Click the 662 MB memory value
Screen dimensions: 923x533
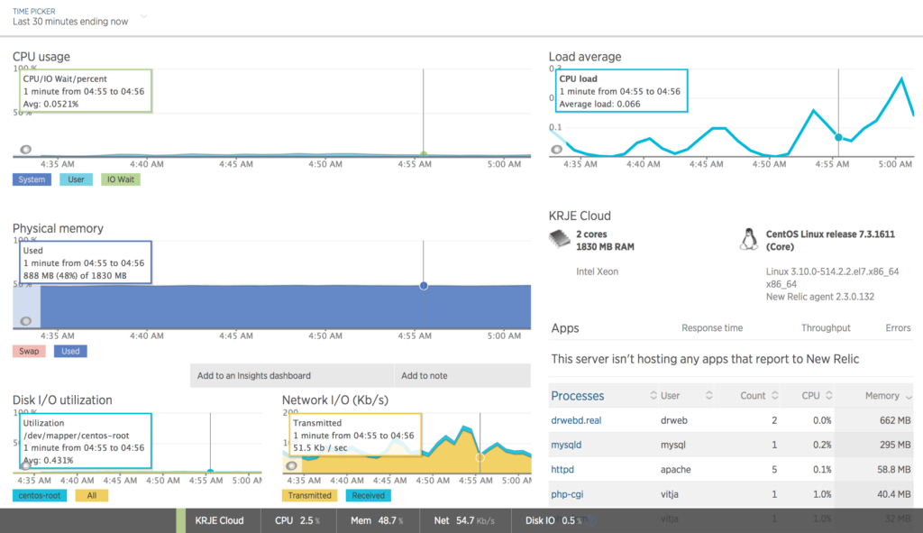tap(895, 420)
